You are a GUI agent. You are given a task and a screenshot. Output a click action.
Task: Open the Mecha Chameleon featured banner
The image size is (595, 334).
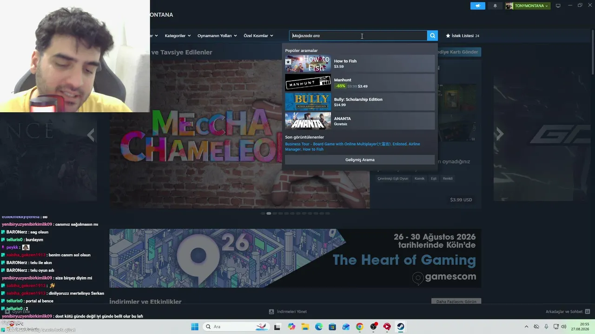pos(239,134)
